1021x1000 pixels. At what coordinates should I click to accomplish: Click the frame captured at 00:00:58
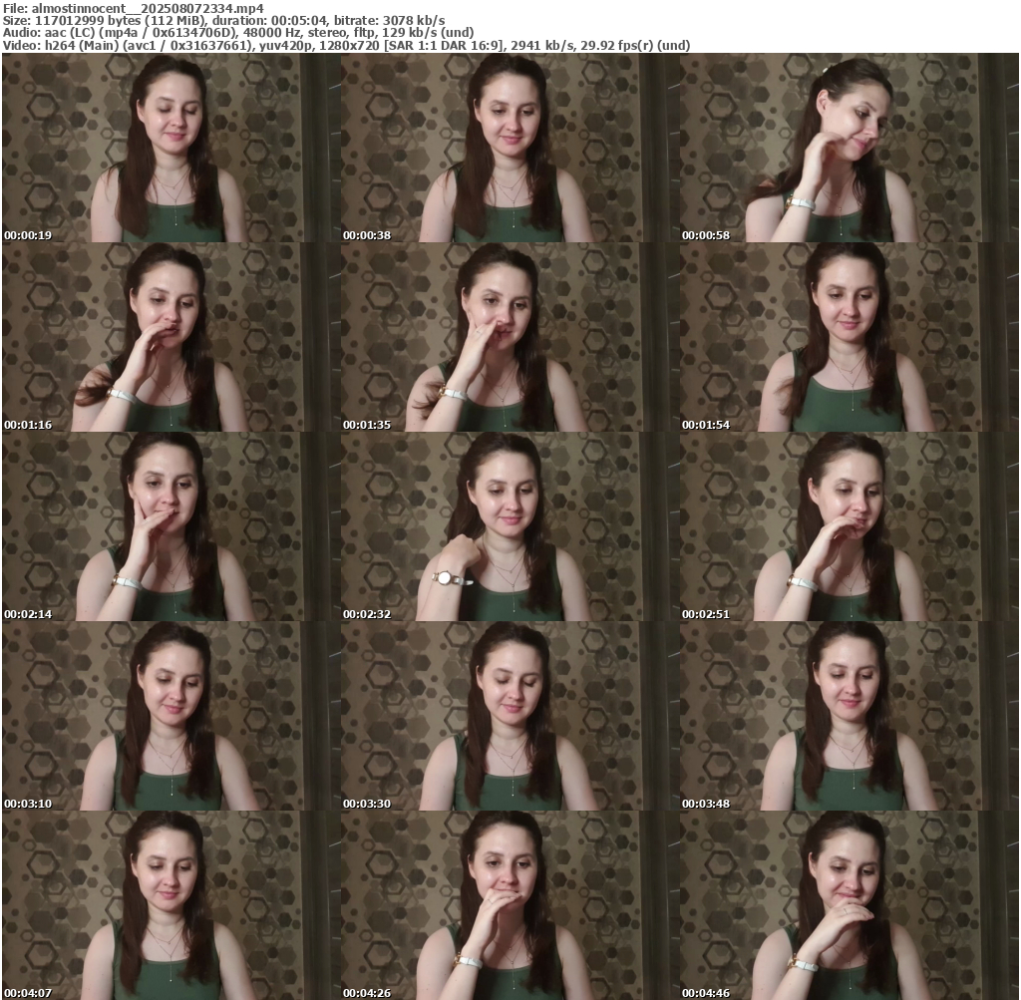click(x=849, y=148)
